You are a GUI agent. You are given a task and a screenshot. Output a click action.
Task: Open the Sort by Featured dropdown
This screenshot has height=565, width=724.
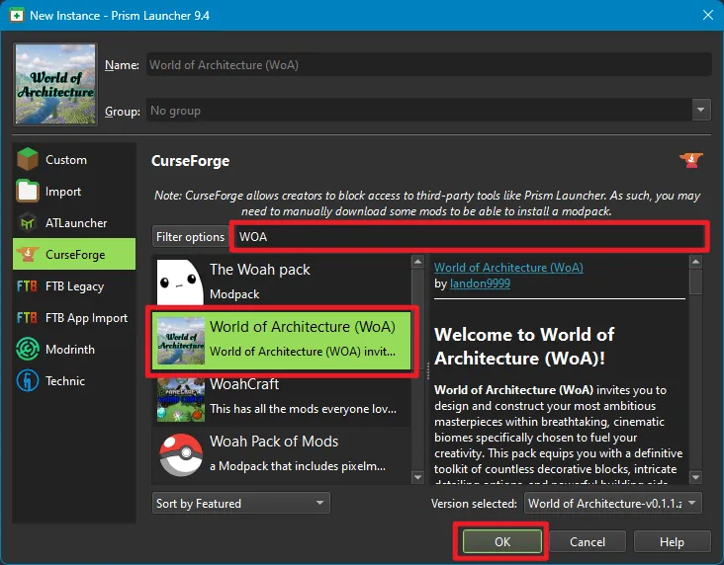click(240, 503)
